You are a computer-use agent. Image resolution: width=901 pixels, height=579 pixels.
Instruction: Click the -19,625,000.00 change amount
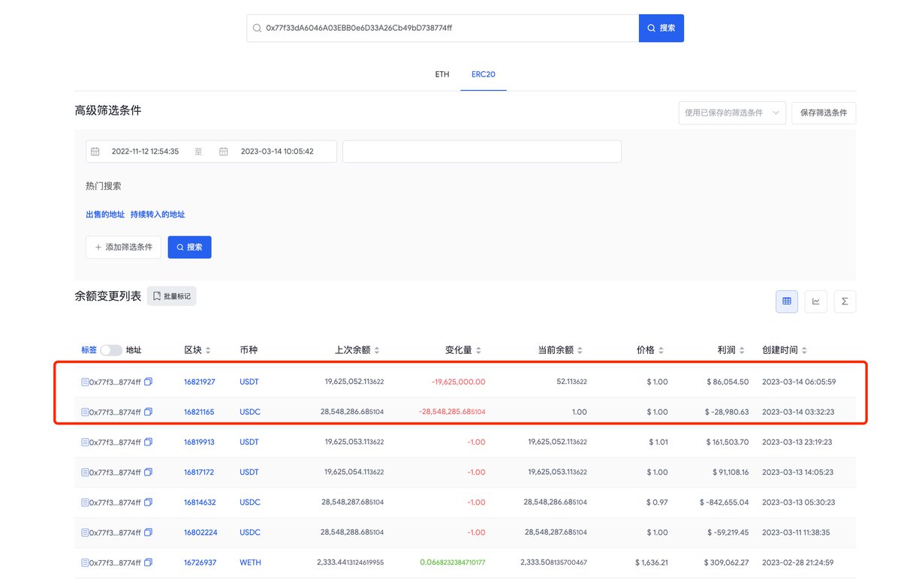pyautogui.click(x=458, y=382)
